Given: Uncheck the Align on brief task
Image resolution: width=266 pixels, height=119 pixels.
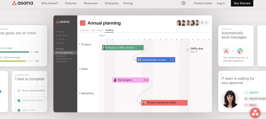Looking at the screenshot, I should click(x=19, y=110).
